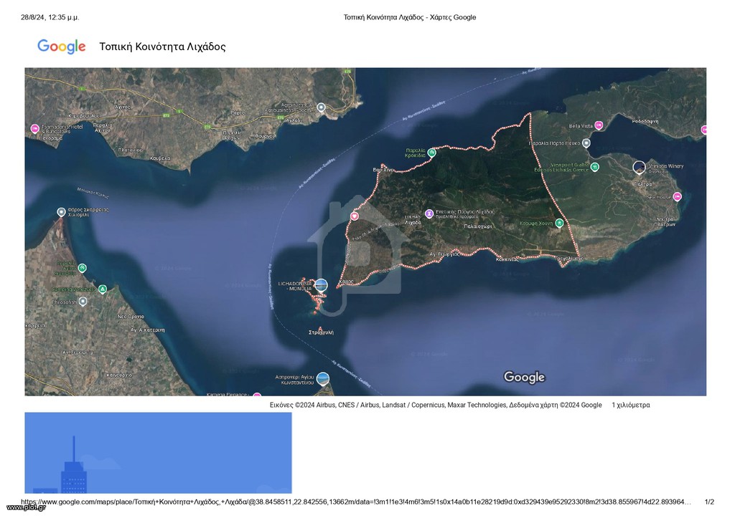The width and height of the screenshot is (735, 518).
Task: Click the Google Maps URL in the footer
Action: click(356, 502)
